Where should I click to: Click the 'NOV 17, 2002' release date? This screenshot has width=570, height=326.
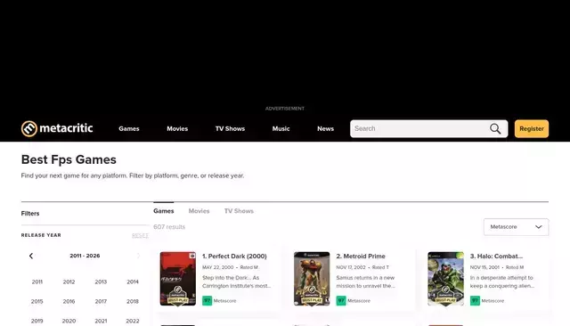351,267
